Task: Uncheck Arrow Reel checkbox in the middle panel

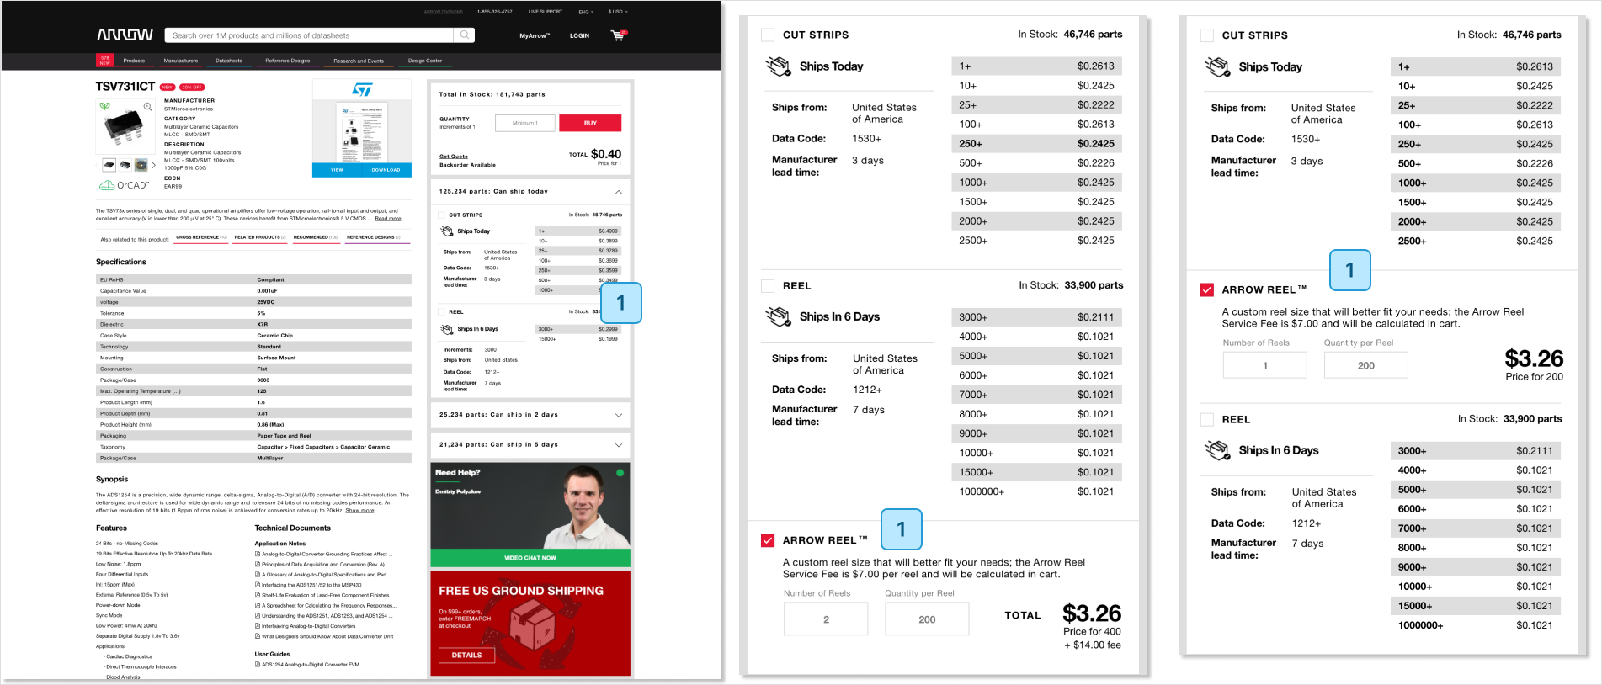Action: [x=768, y=540]
